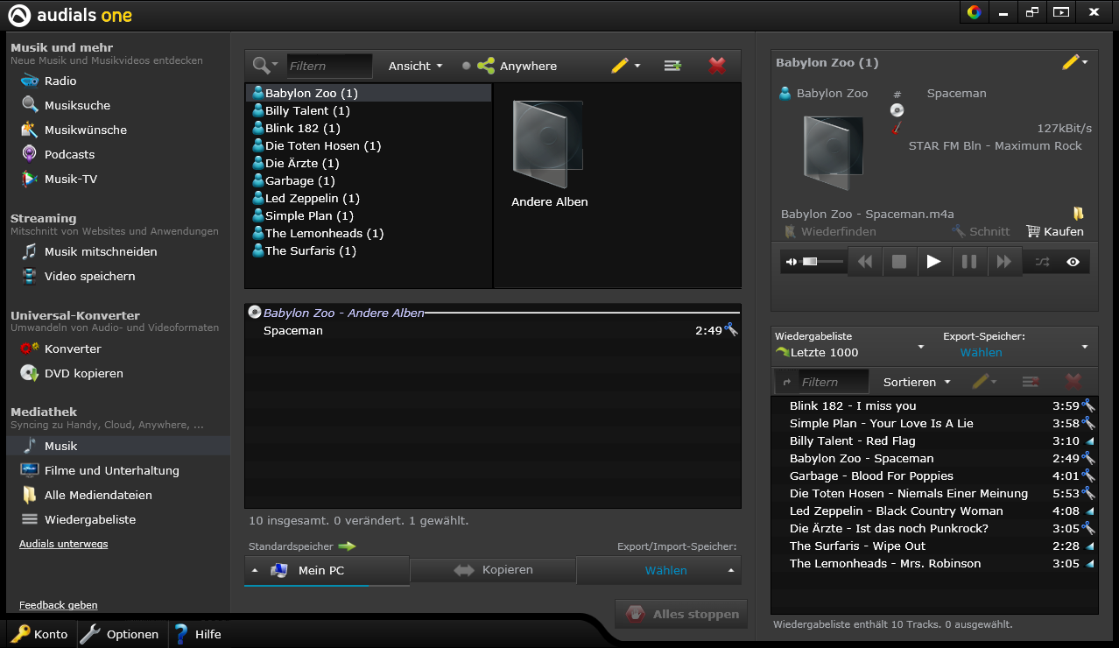This screenshot has width=1119, height=648.
Task: Open Konto at the bottom
Action: [40, 634]
